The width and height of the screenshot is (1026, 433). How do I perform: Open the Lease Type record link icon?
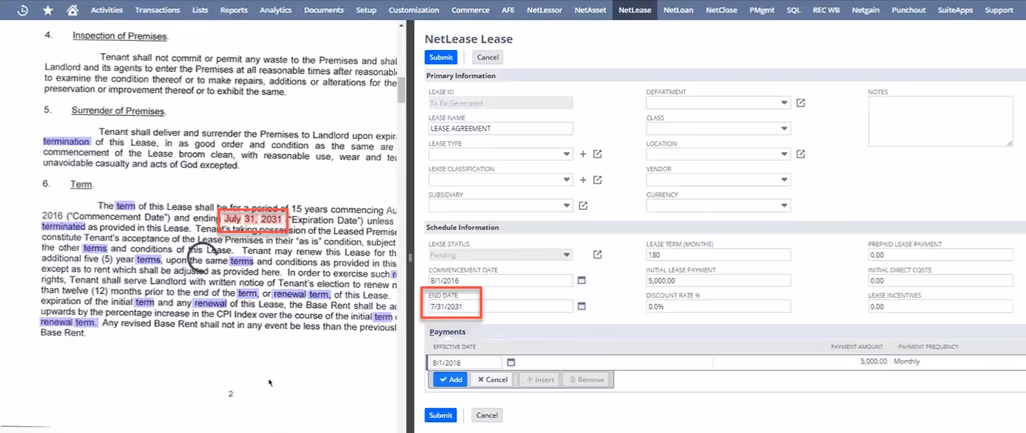tap(597, 154)
